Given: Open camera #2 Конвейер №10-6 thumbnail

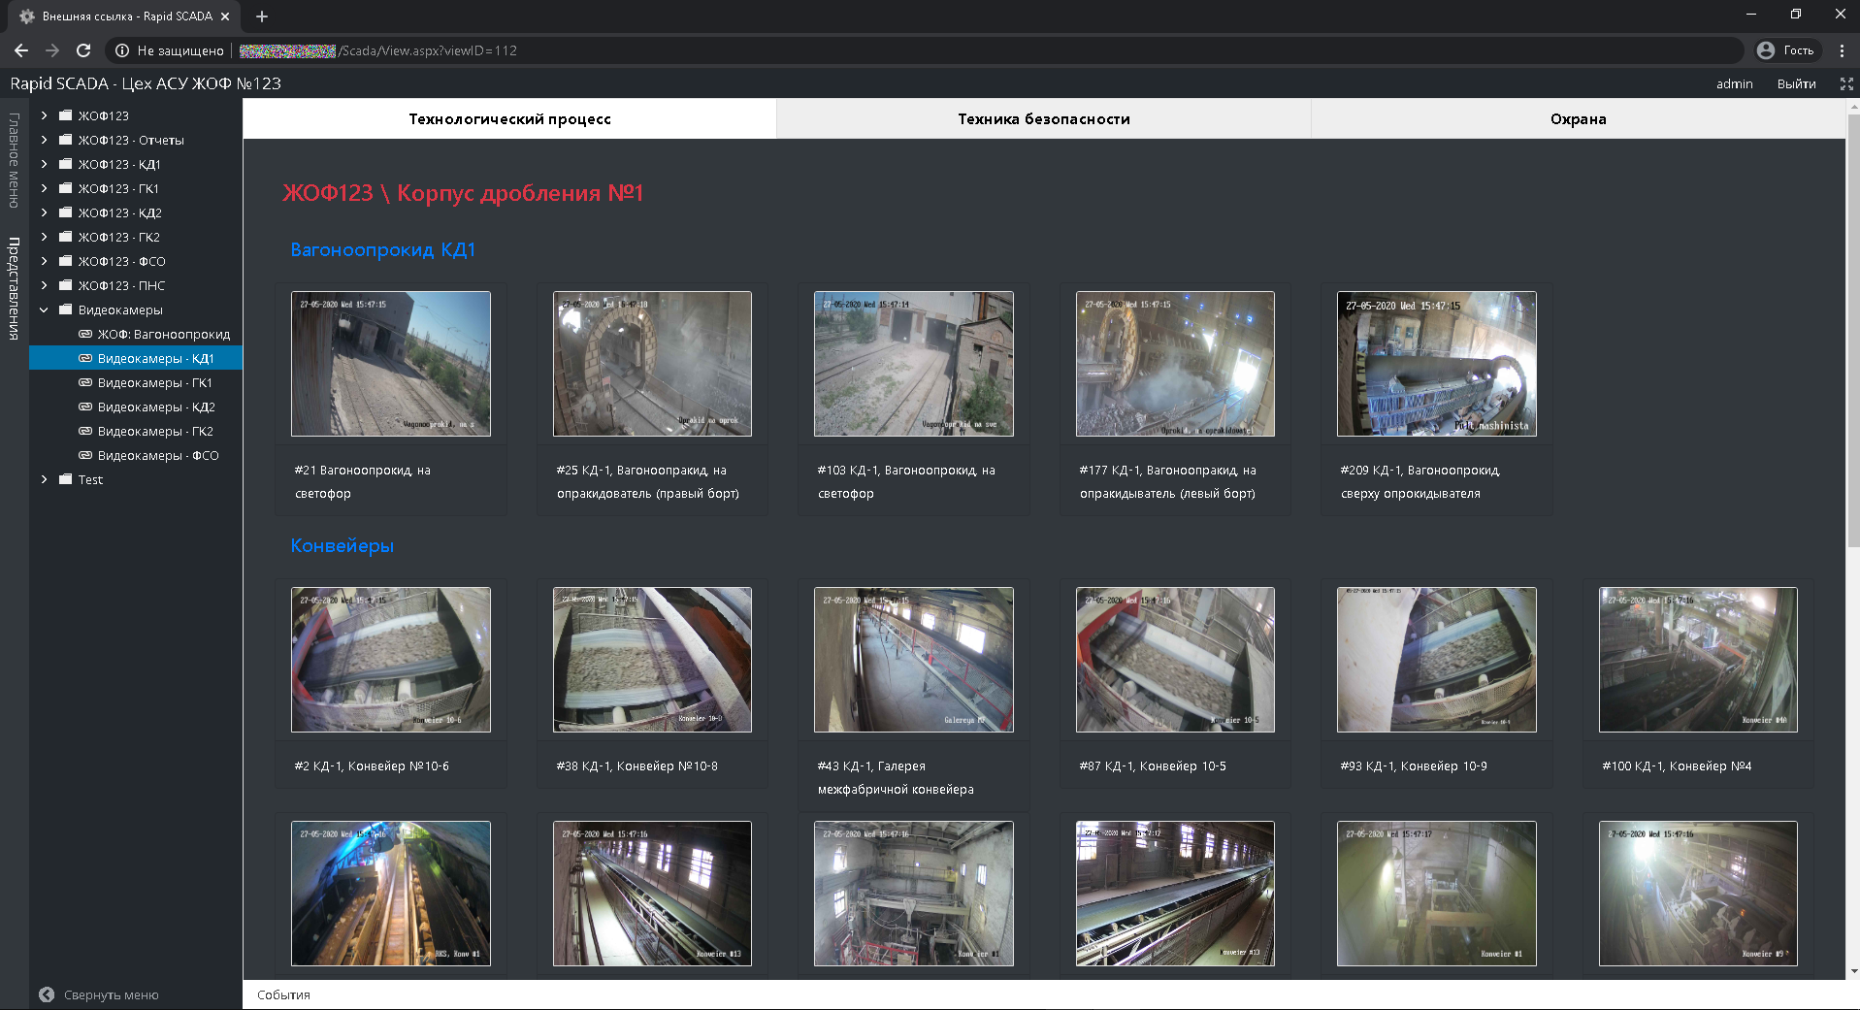Looking at the screenshot, I should pyautogui.click(x=391, y=660).
